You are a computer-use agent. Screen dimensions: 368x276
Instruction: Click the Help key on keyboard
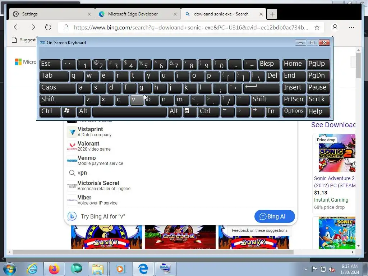[x=318, y=111]
